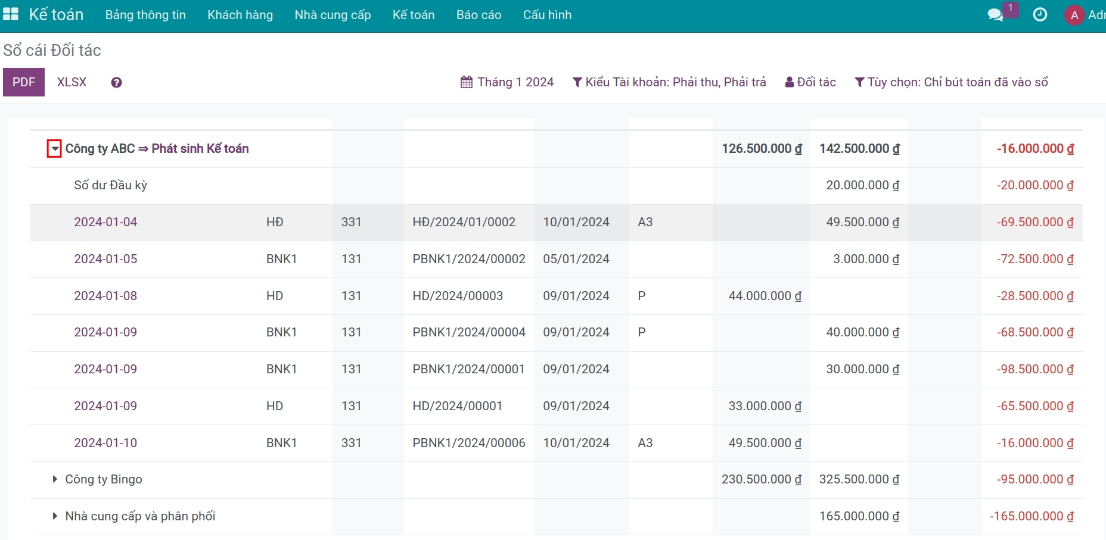
Task: Expand the Công ty Bingo row
Action: [55, 479]
